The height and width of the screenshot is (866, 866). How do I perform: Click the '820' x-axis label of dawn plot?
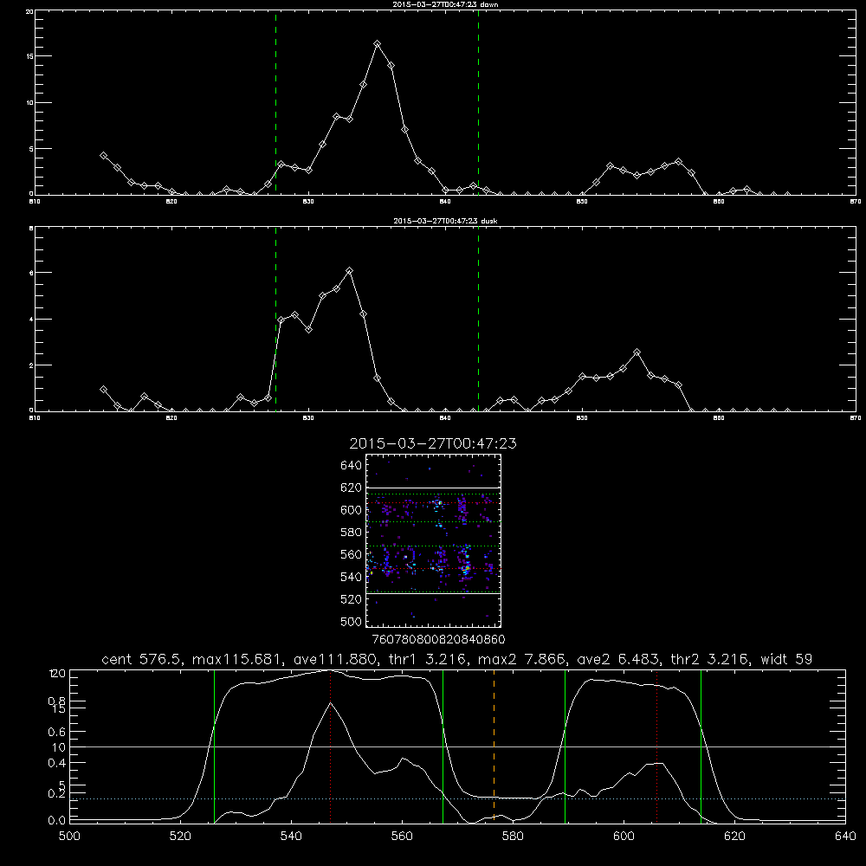171,202
